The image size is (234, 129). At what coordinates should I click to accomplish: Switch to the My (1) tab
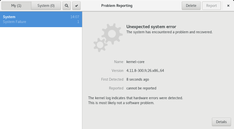click(x=16, y=5)
